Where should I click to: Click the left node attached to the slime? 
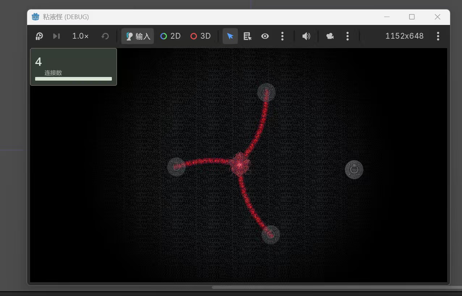pyautogui.click(x=176, y=167)
